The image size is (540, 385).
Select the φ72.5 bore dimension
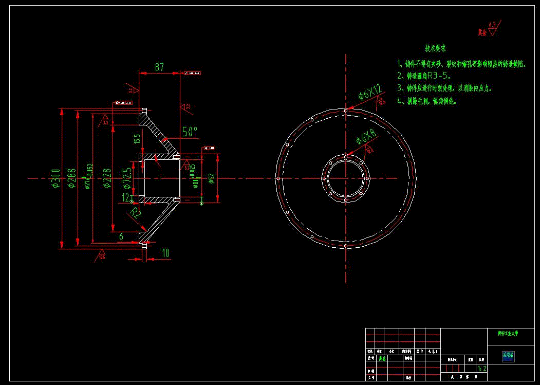tap(127, 178)
